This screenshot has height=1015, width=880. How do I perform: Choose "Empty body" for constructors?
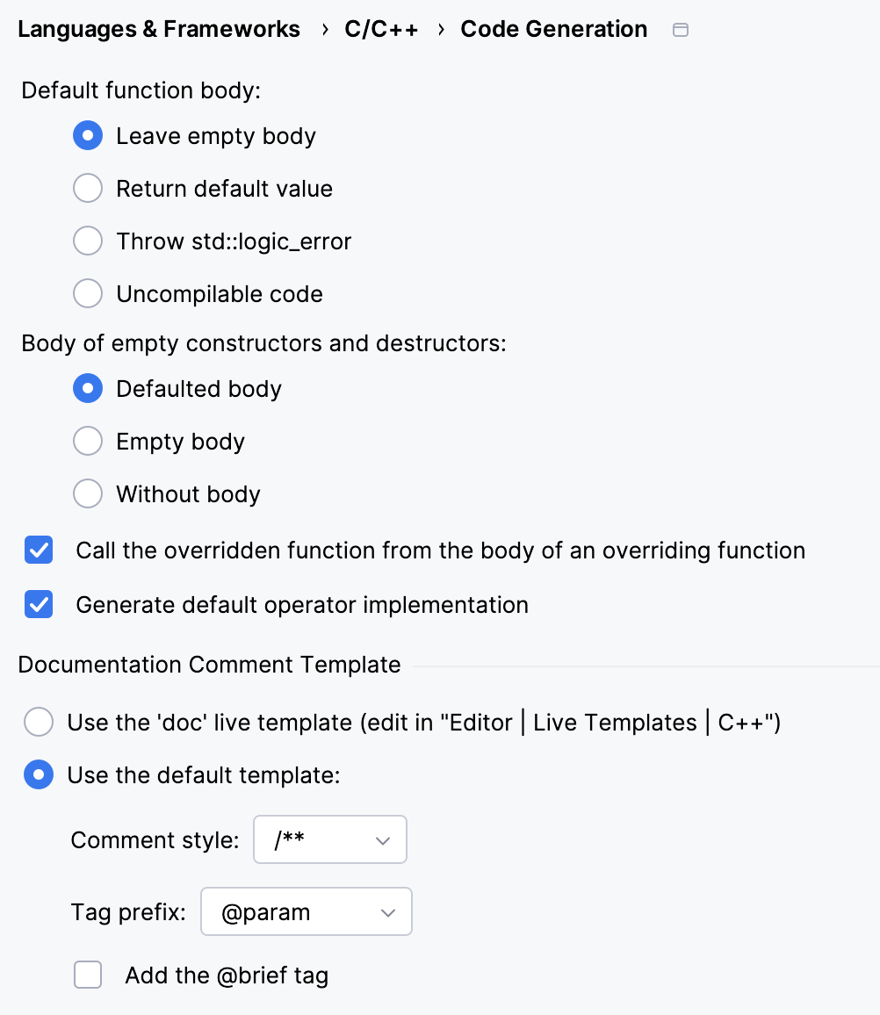tap(88, 441)
